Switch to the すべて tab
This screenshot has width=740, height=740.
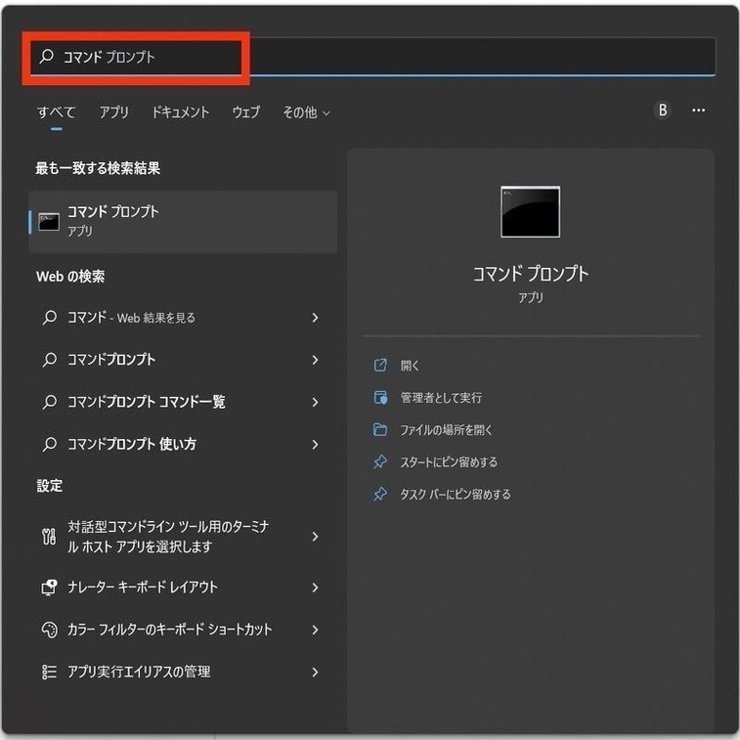56,112
